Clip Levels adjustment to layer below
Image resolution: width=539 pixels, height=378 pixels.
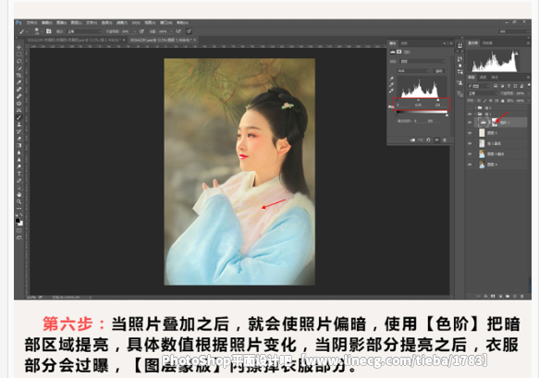pyautogui.click(x=413, y=140)
